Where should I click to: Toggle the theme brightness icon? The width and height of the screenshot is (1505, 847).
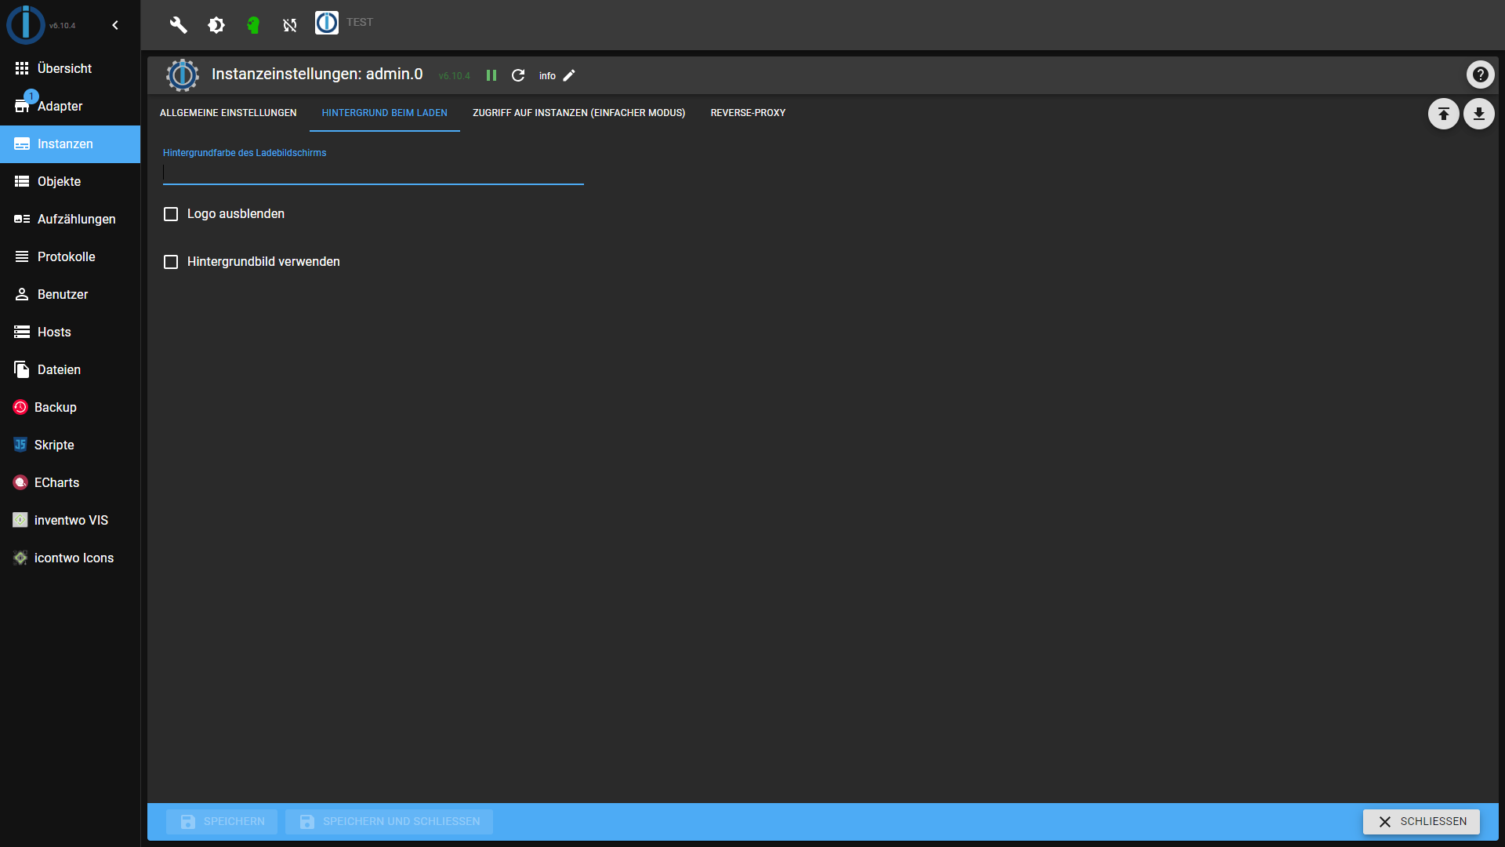click(216, 25)
